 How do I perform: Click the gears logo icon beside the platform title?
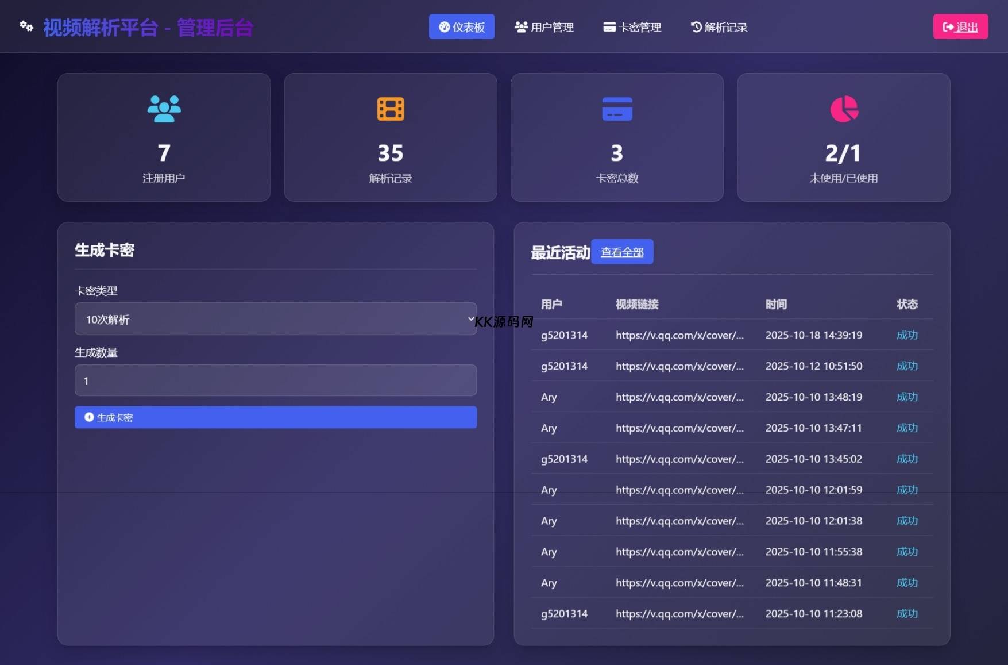[x=26, y=26]
